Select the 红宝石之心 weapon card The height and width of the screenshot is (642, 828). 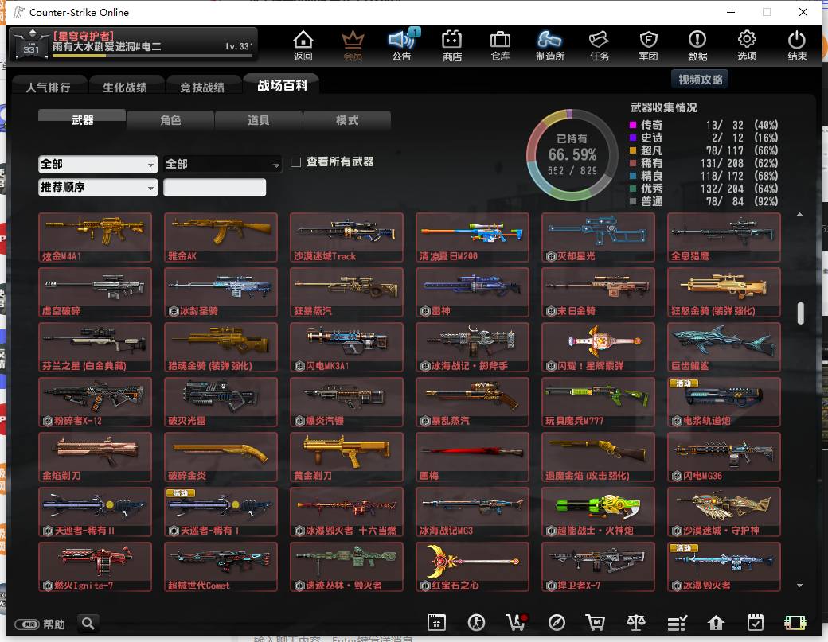(473, 566)
